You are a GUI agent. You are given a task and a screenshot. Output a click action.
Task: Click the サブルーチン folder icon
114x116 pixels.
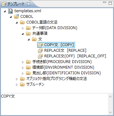[x=22, y=84]
